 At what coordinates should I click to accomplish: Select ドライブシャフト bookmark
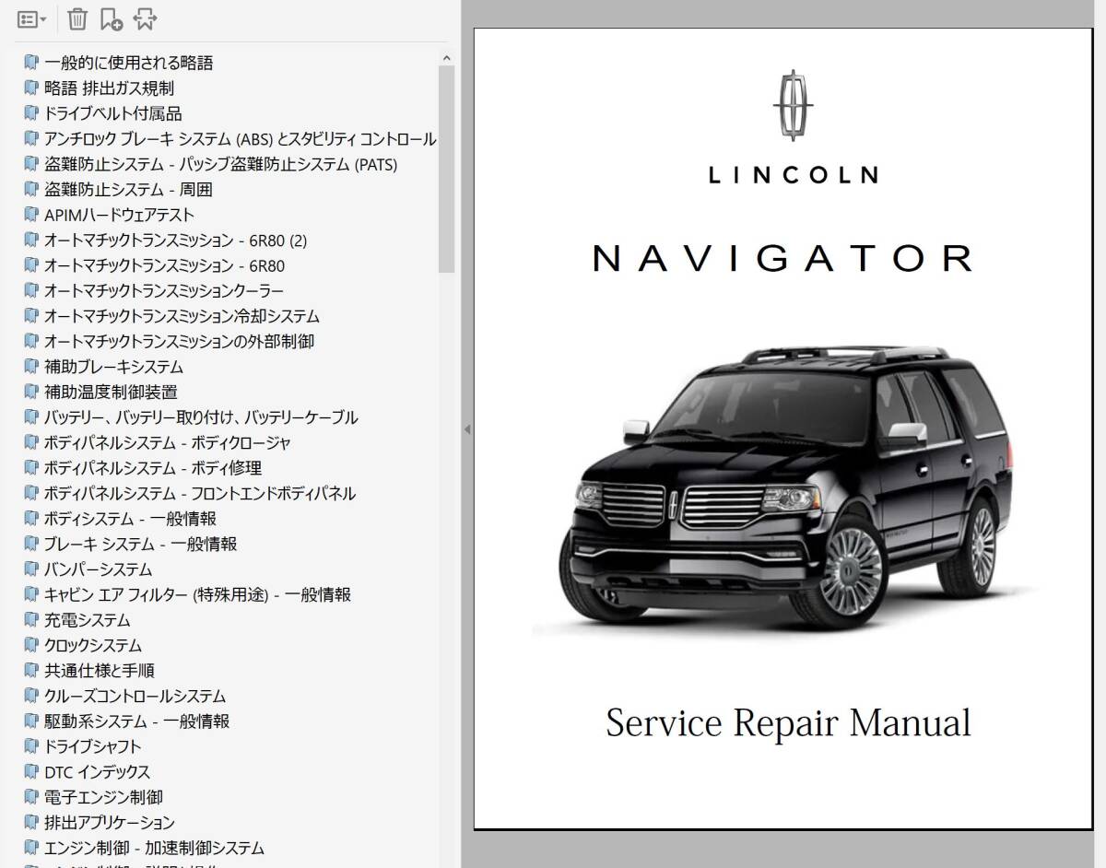click(93, 747)
